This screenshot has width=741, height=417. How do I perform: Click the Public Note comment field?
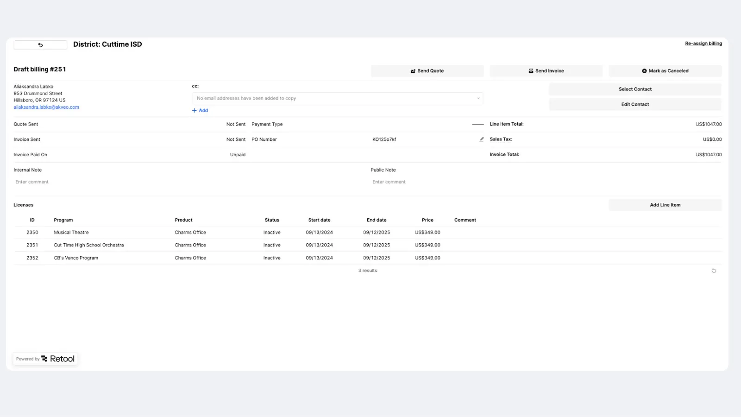[546, 182]
